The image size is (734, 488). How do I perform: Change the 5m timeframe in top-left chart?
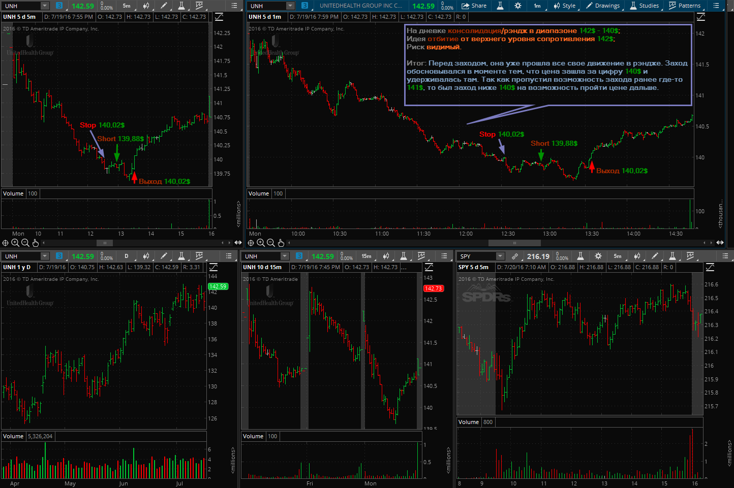point(127,6)
